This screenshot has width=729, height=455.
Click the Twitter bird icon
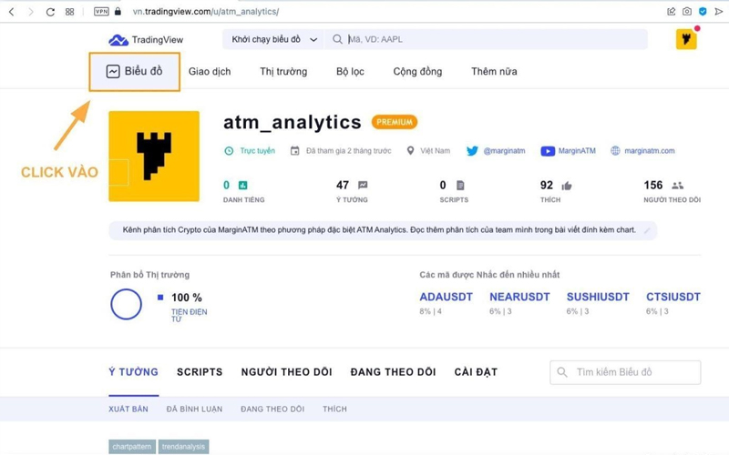[472, 151]
